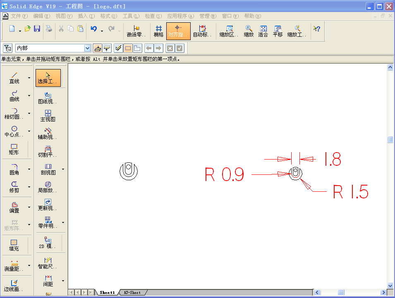Click the Auxiliary View (辅助视) tool
Image resolution: width=395 pixels, height=298 pixels.
[x=48, y=134]
